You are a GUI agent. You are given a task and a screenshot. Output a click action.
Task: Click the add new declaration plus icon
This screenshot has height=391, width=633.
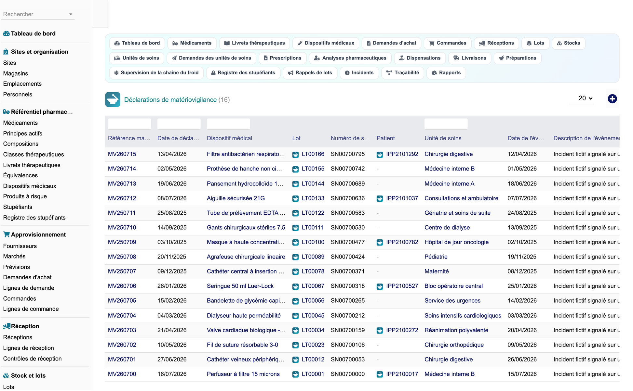[612, 99]
